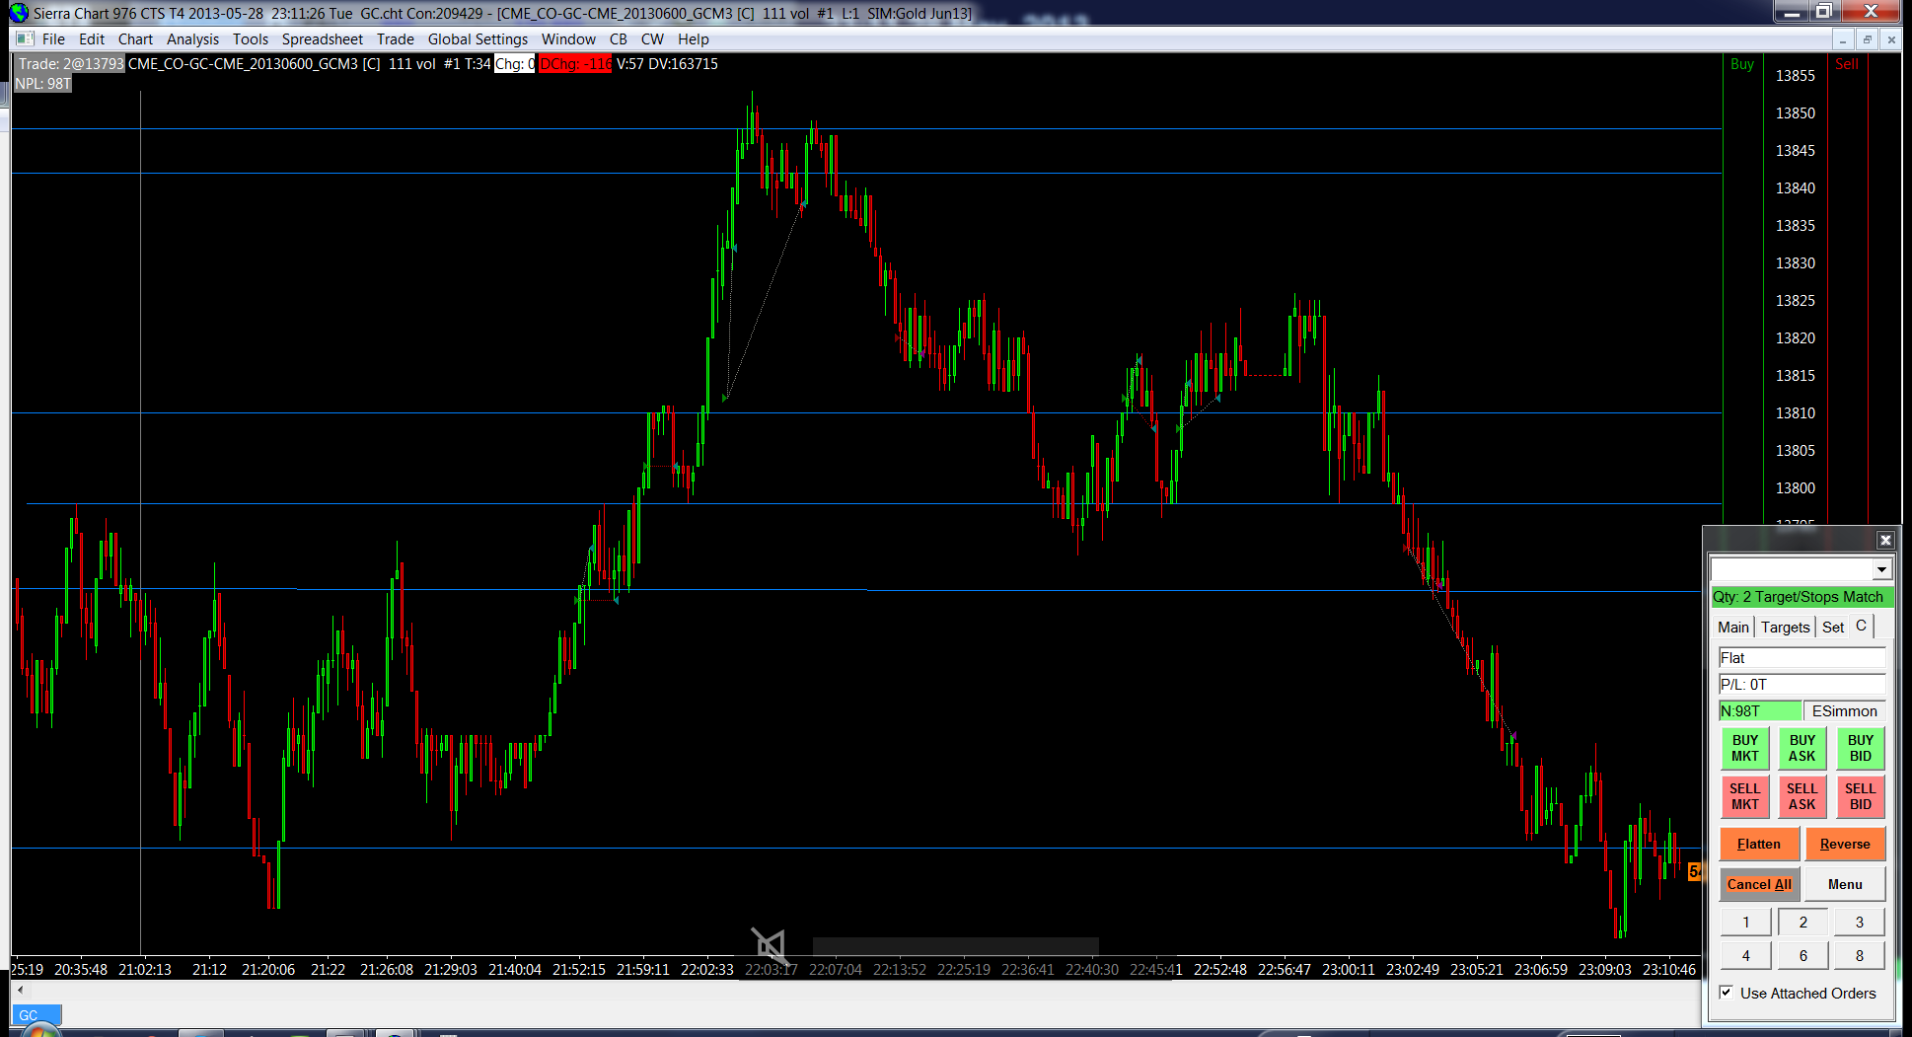Switch to the Main tab
The image size is (1912, 1037).
[1732, 627]
